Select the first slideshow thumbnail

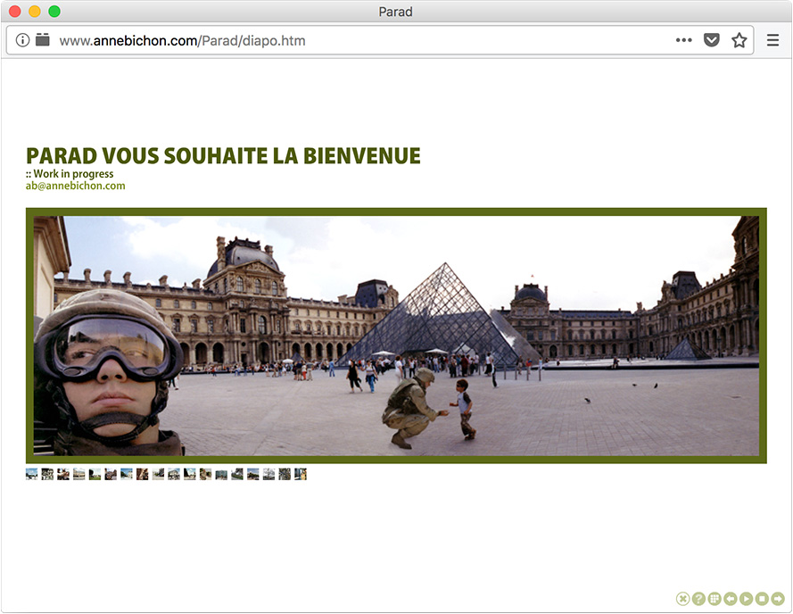point(32,474)
